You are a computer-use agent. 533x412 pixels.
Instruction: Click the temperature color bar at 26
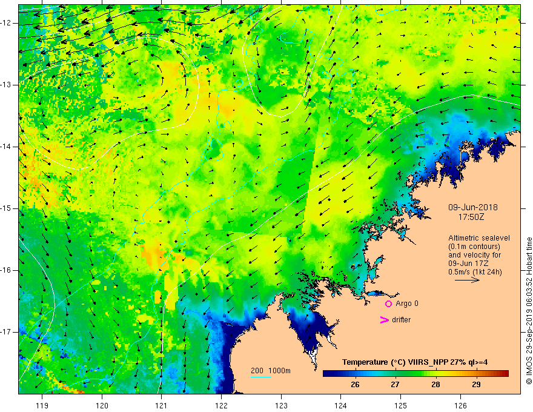click(355, 374)
